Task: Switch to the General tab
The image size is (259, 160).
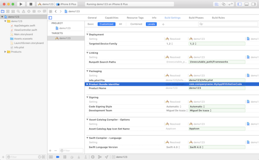Action: pos(92,18)
